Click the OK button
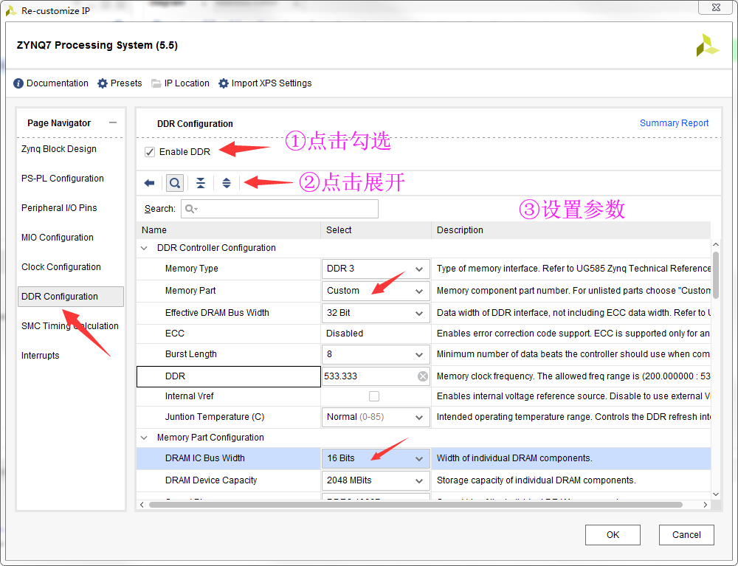Screen dimensions: 738x566 613,535
